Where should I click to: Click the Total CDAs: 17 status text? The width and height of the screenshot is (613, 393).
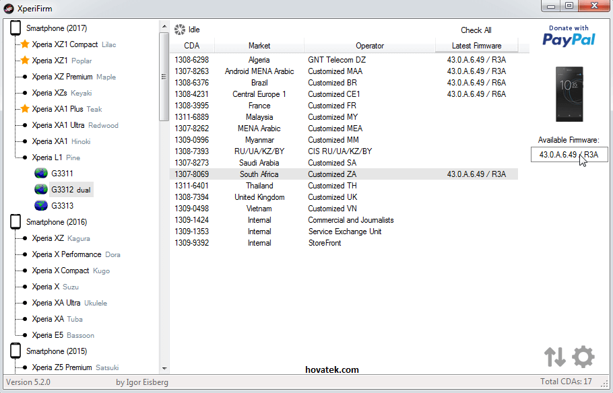(x=566, y=382)
